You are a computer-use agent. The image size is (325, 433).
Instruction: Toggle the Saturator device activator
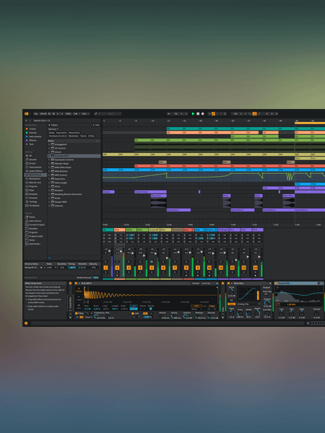point(228,284)
